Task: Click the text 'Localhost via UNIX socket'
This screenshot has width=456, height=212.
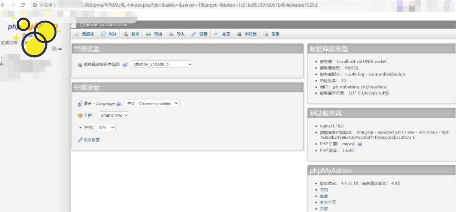Action: click(x=362, y=61)
